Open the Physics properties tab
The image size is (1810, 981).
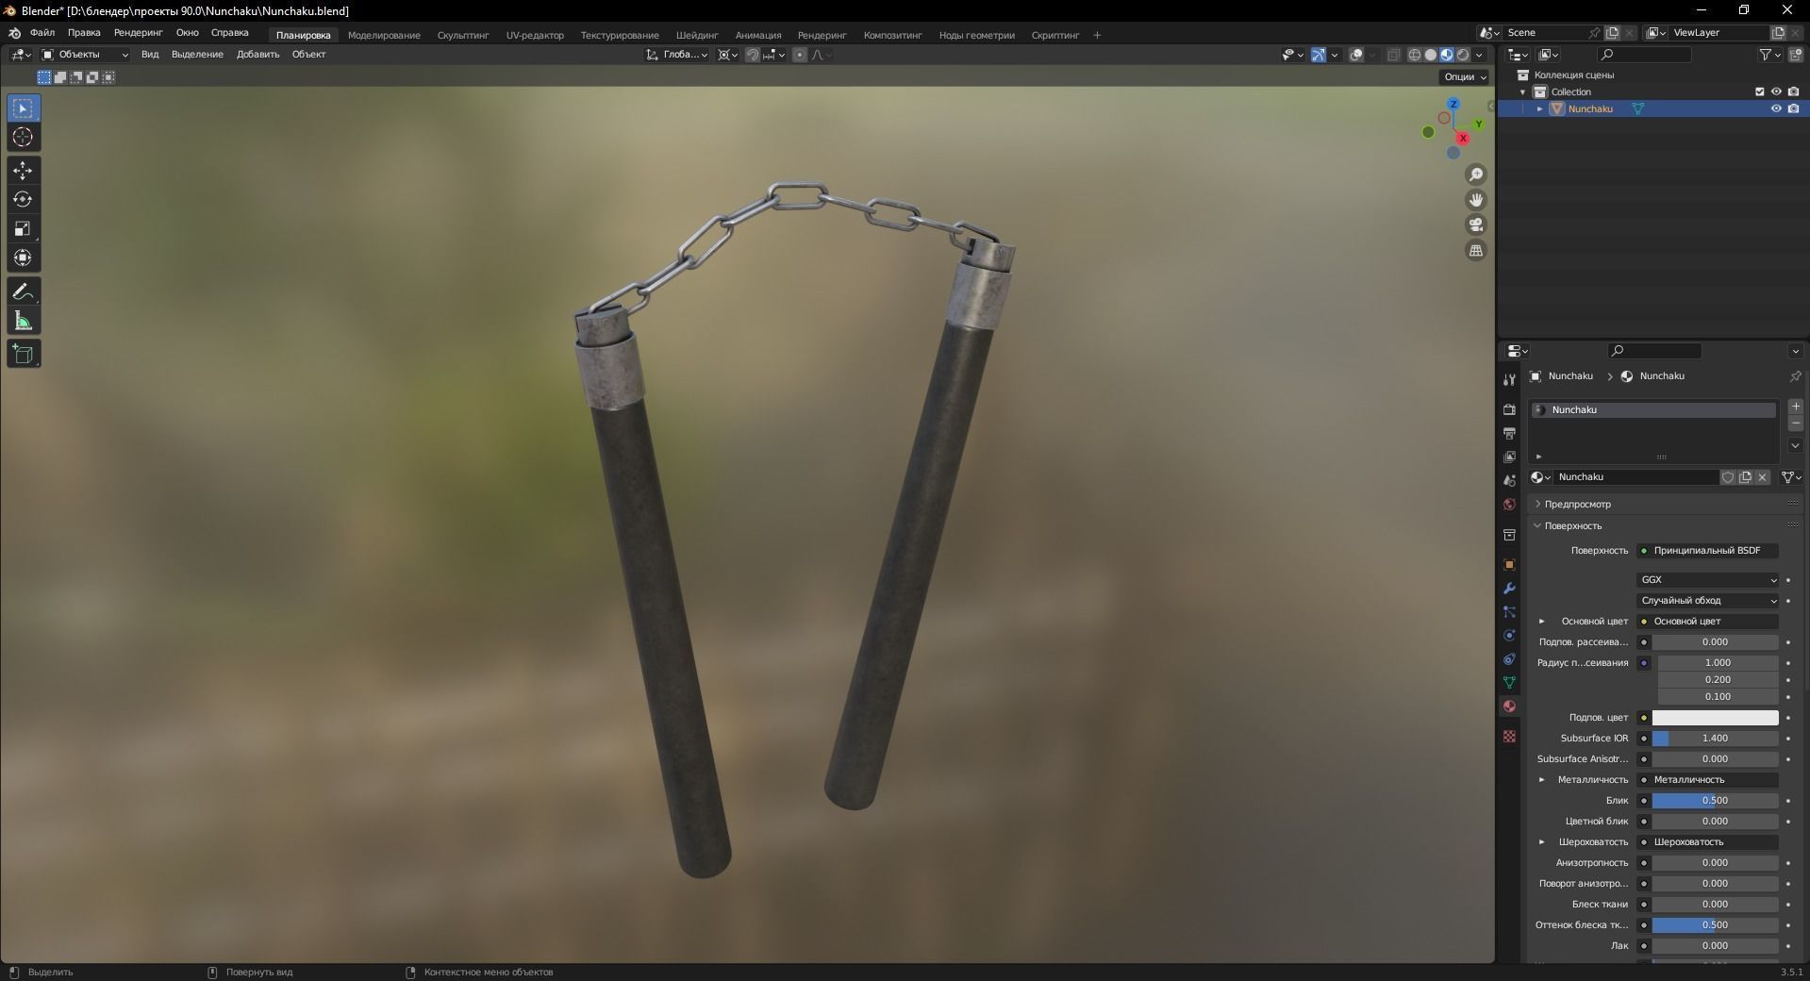coord(1509,635)
